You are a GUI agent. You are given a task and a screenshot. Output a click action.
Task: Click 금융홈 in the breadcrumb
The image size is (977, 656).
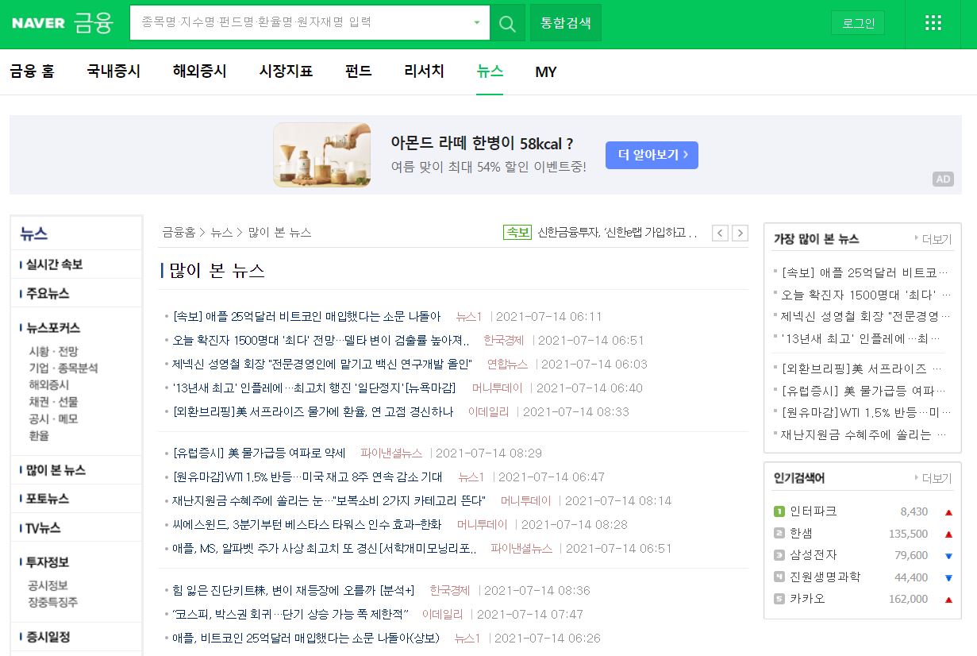(x=179, y=233)
